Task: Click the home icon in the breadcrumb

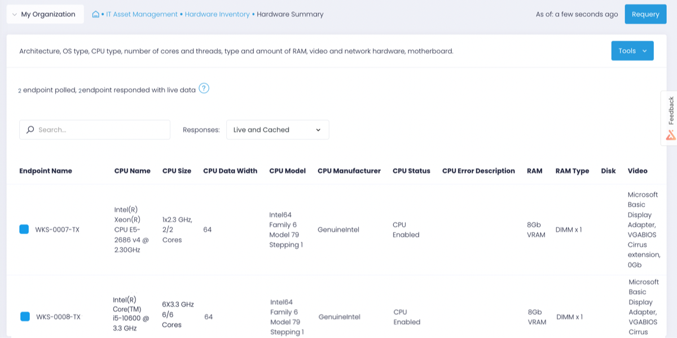Action: [x=95, y=14]
